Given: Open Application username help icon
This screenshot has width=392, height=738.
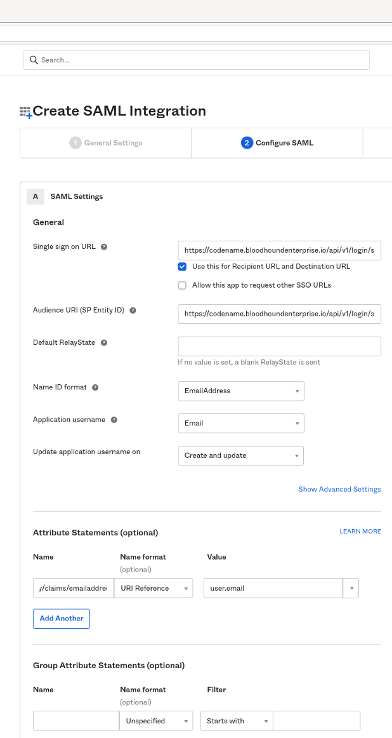Looking at the screenshot, I should click(x=114, y=420).
